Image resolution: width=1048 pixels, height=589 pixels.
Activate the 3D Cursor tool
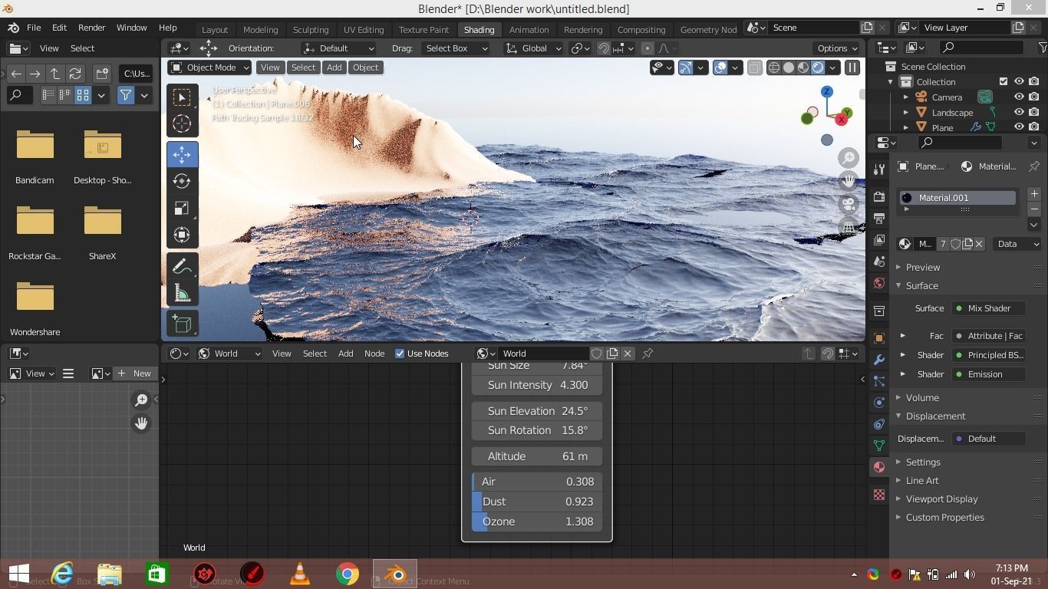point(182,123)
